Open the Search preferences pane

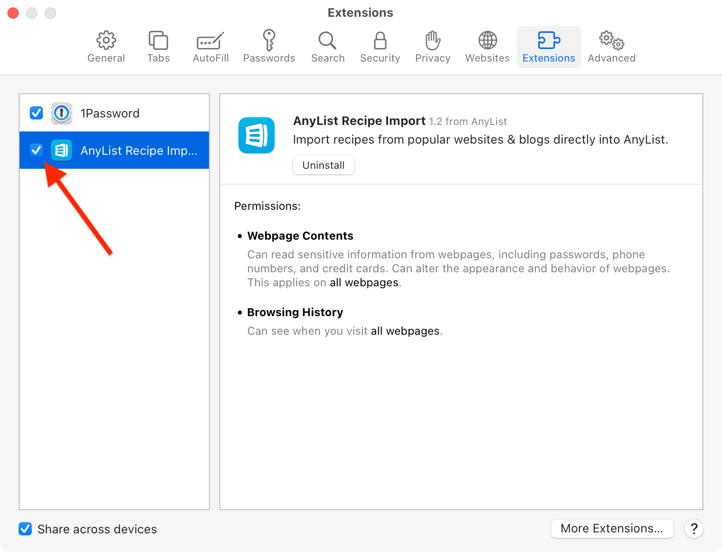coord(327,41)
